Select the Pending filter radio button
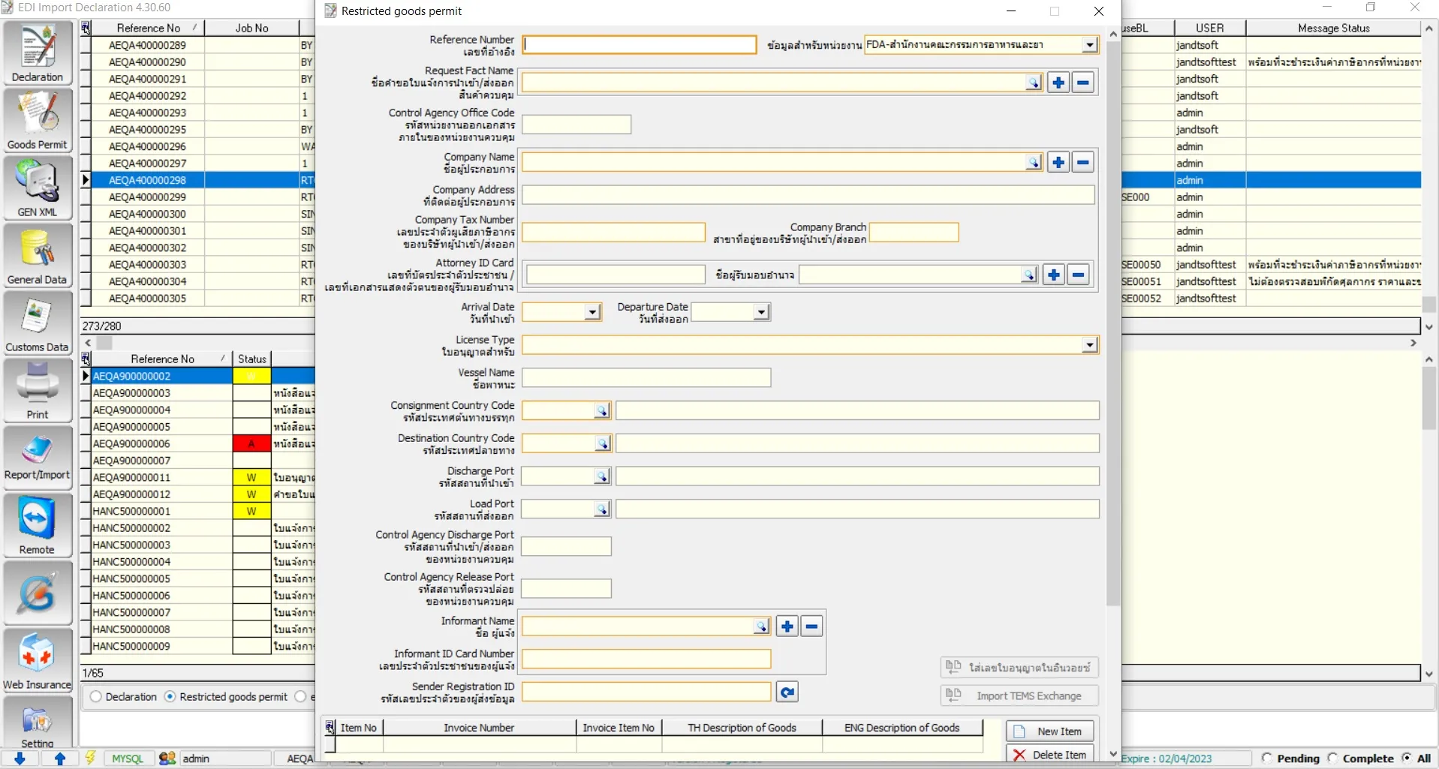This screenshot has width=1439, height=769. point(1268,758)
